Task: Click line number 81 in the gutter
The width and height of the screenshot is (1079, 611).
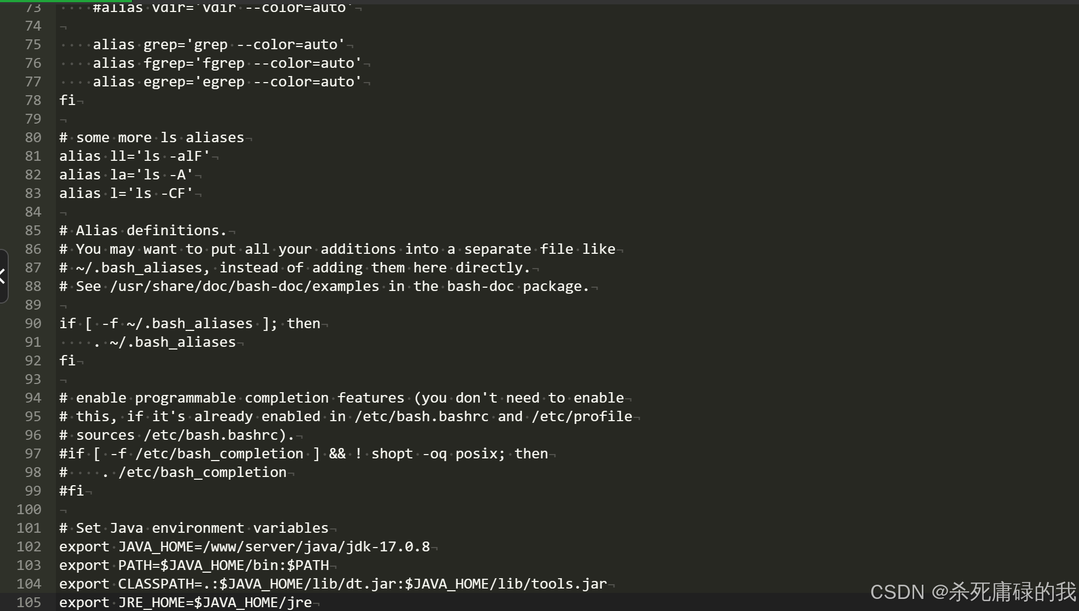Action: [x=33, y=156]
